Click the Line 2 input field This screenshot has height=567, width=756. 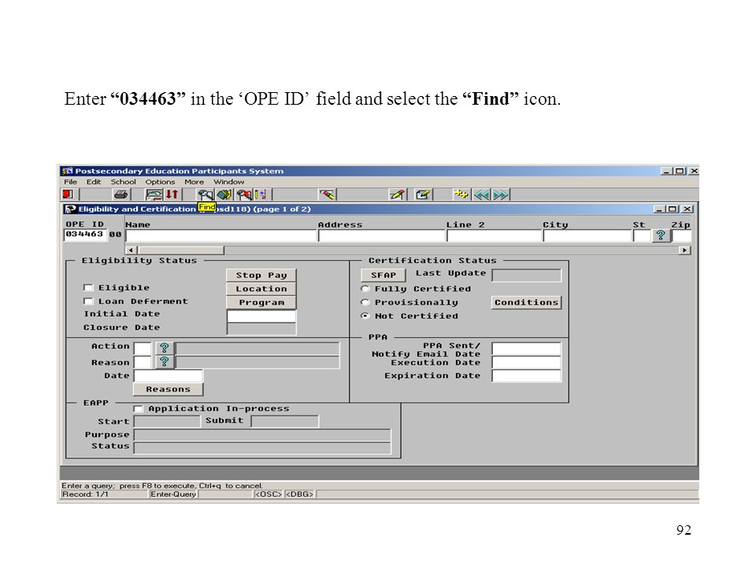494,235
